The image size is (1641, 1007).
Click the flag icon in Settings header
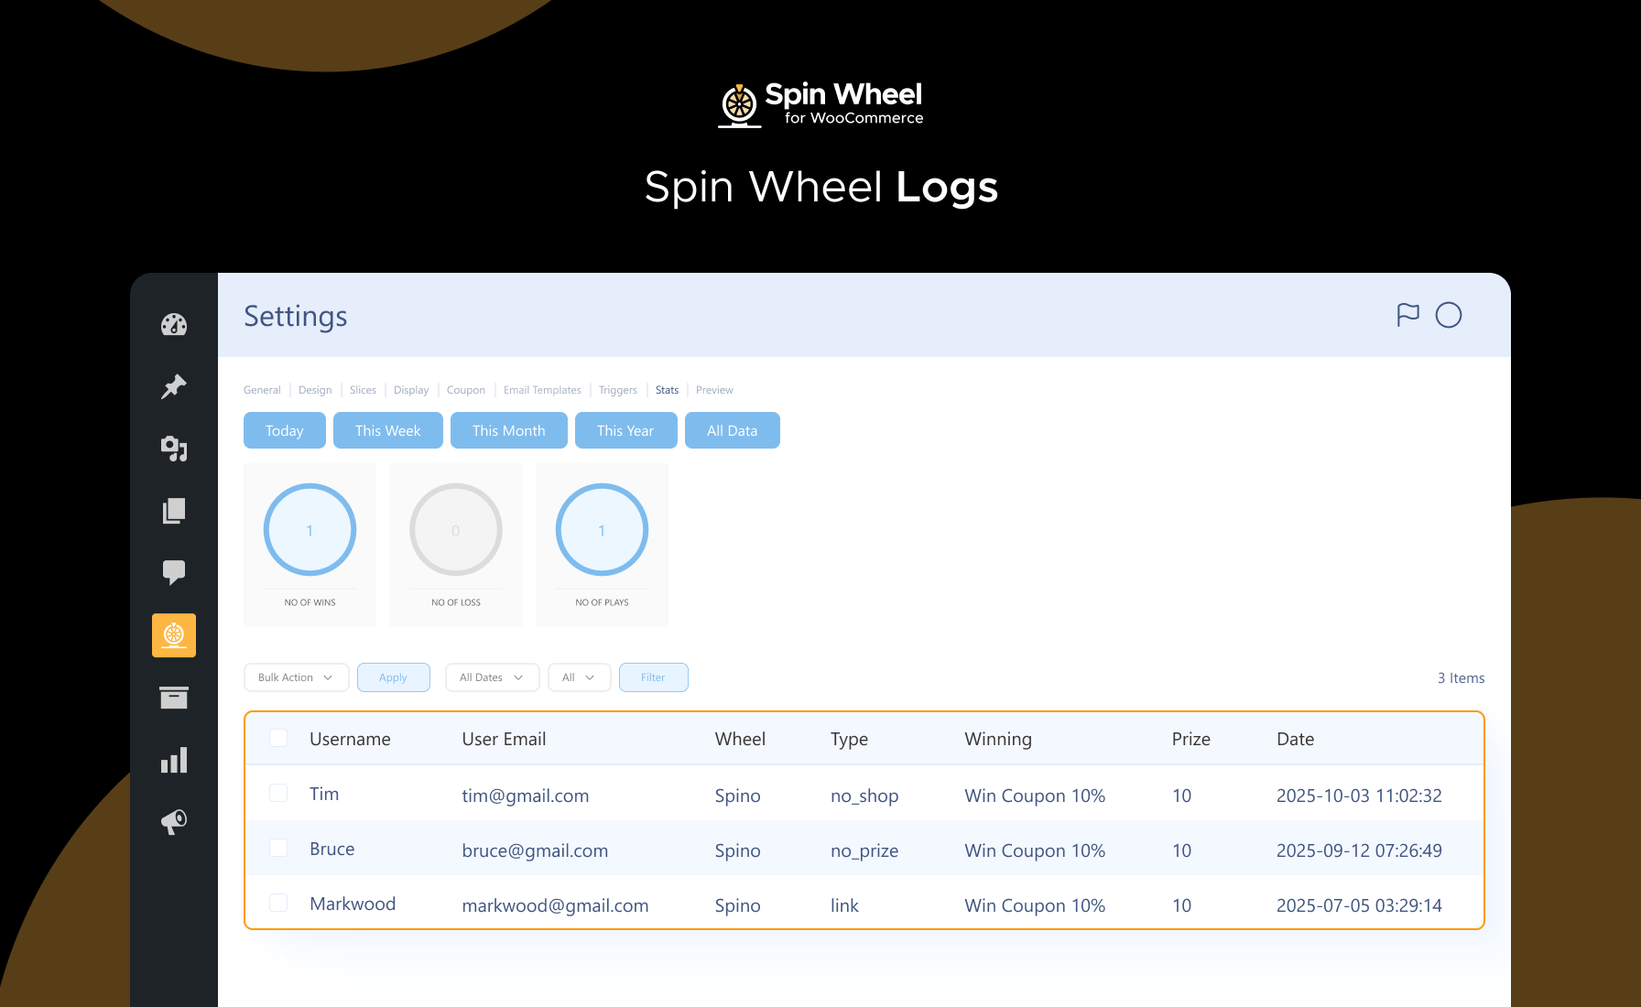pos(1407,315)
